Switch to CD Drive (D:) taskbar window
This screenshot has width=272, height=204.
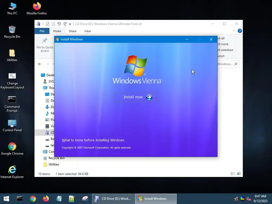pyautogui.click(x=113, y=199)
